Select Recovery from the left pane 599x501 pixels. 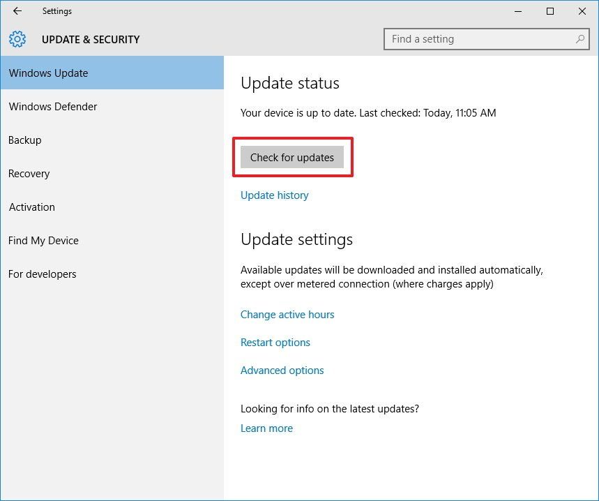[29, 173]
